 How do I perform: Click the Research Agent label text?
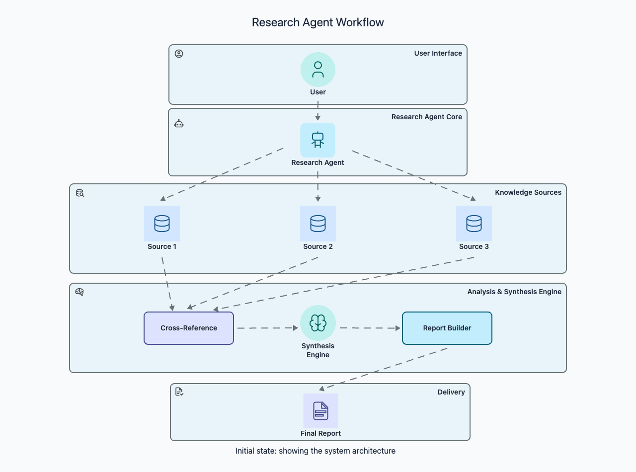tap(318, 162)
